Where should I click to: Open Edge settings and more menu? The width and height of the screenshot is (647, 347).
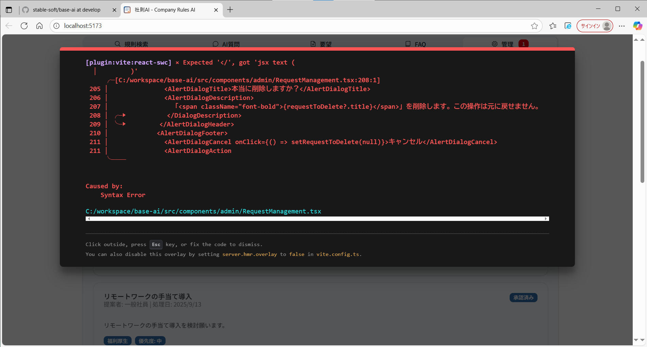point(622,26)
